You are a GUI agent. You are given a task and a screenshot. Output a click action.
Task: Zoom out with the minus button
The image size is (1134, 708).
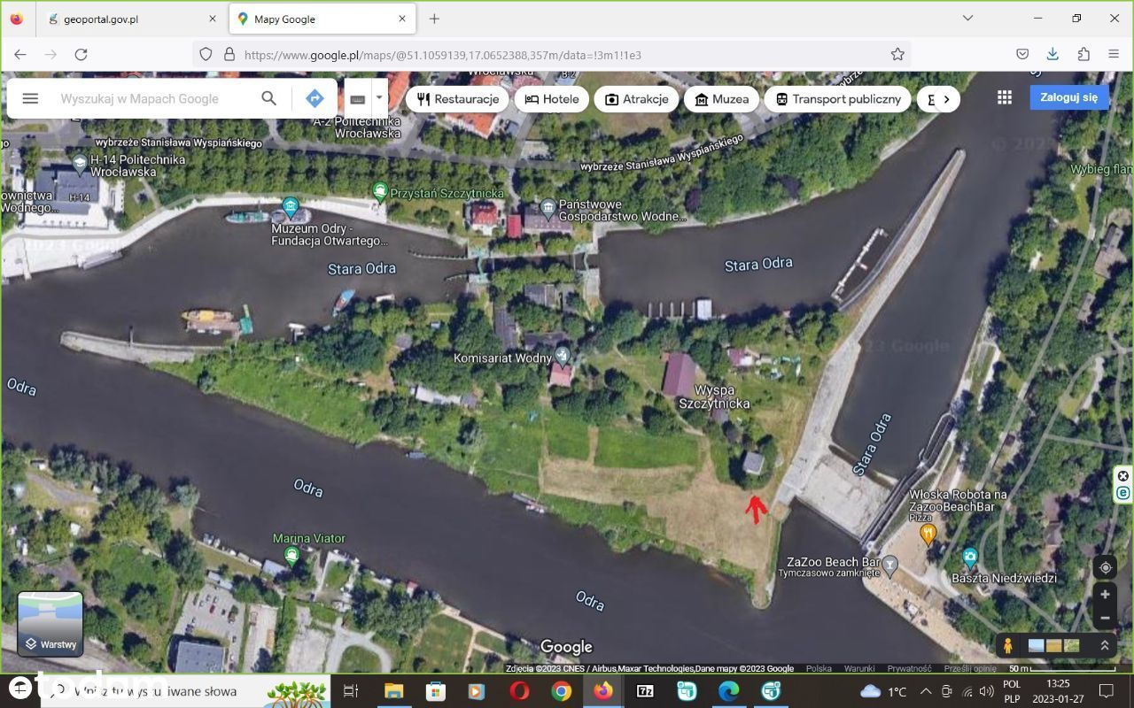click(1105, 618)
